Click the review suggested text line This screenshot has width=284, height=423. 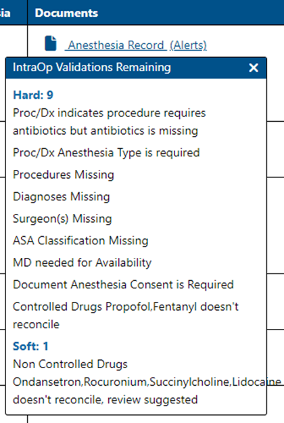point(105,400)
